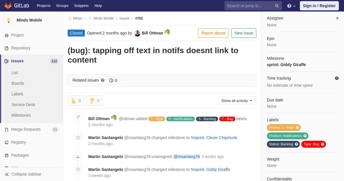Open the Projects menu

44,6
